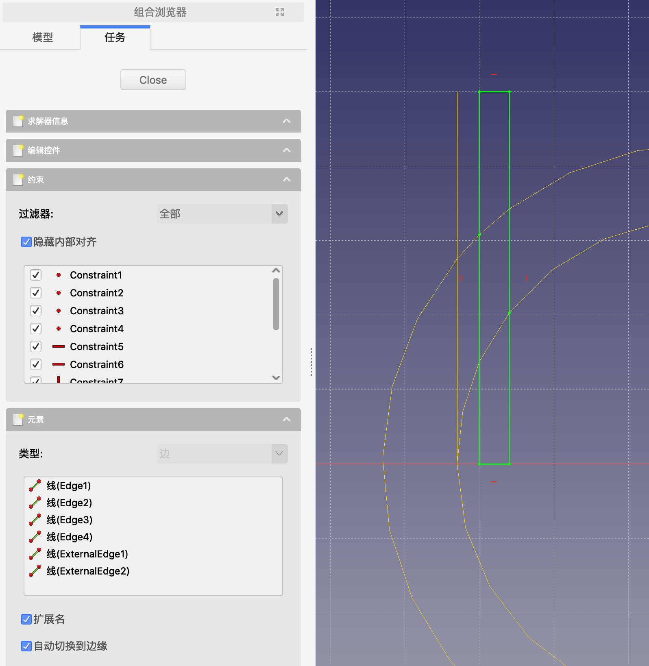
Task: Click the line icon beside 线(Edge3)
Action: [x=35, y=520]
